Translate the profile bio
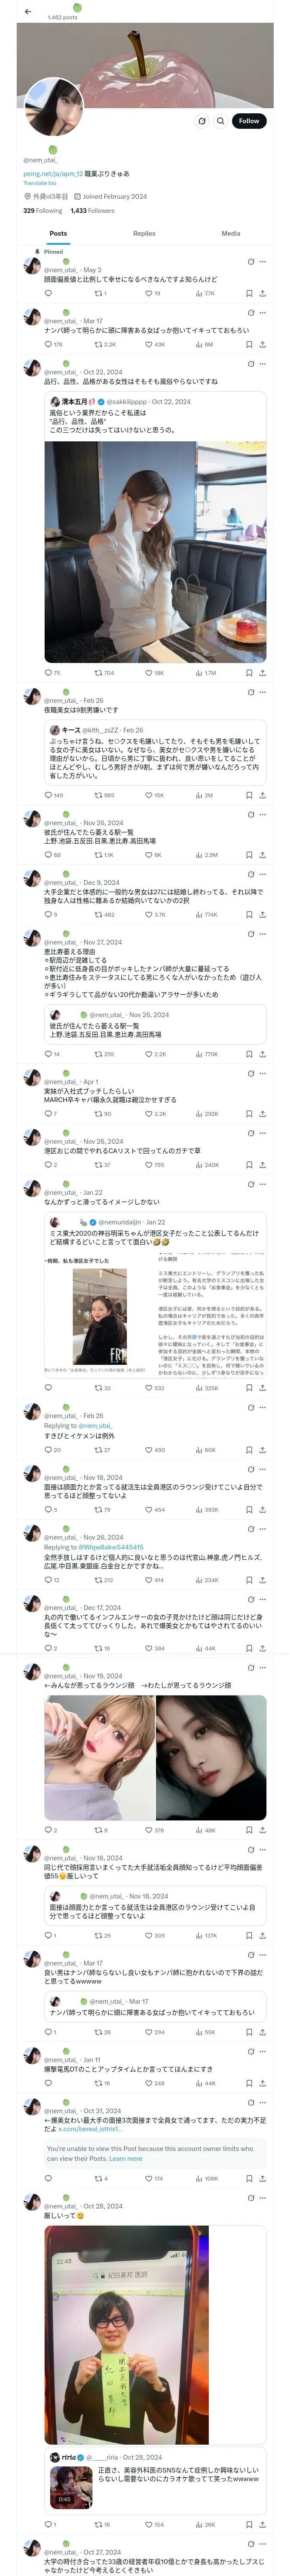Screen dimensions: 290x2576 [40, 183]
